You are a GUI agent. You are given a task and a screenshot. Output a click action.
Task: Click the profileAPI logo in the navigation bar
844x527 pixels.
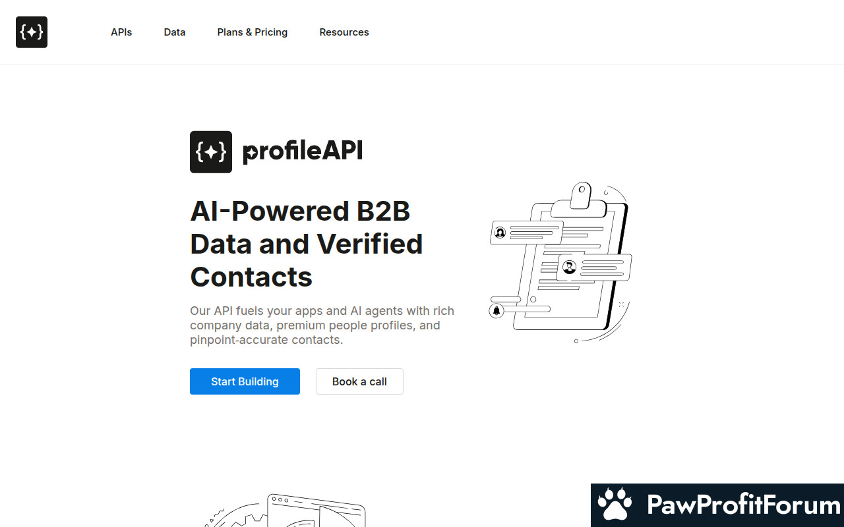tap(32, 32)
